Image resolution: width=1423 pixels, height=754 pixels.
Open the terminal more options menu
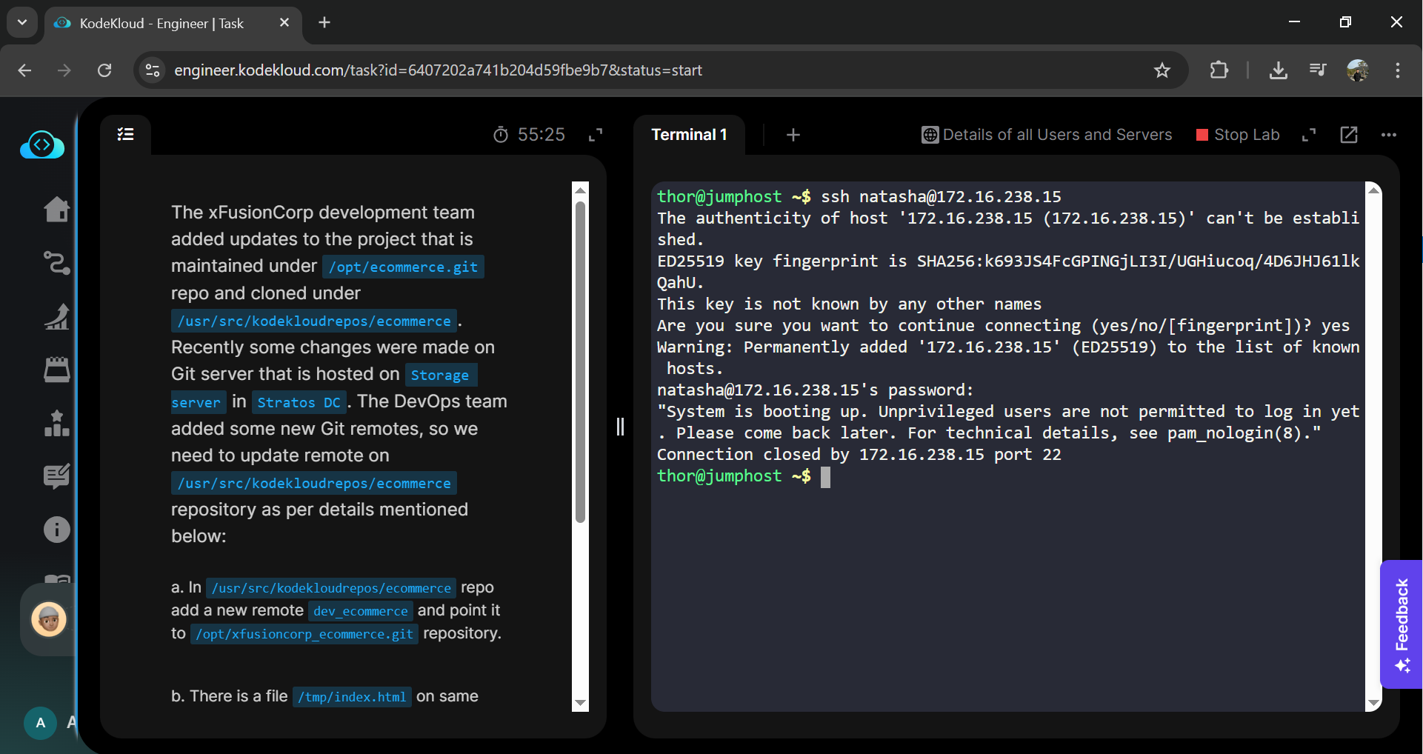point(1389,135)
